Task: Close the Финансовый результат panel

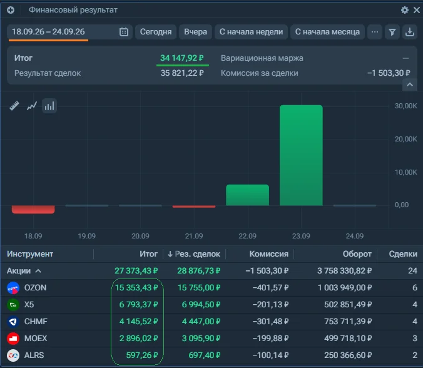Action: click(x=417, y=10)
